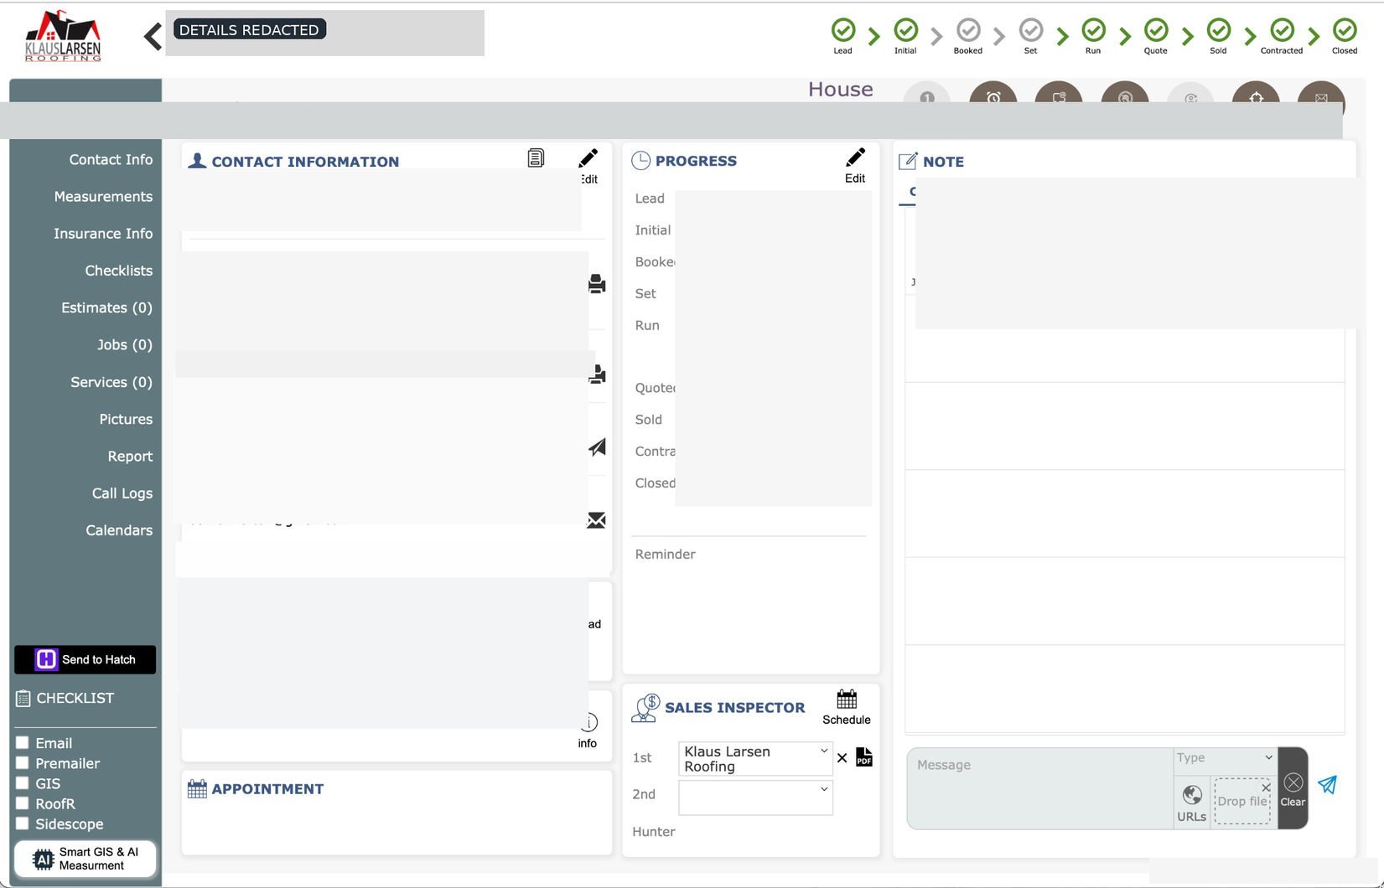Add URLs to the note
The height and width of the screenshot is (888, 1384).
click(1192, 802)
